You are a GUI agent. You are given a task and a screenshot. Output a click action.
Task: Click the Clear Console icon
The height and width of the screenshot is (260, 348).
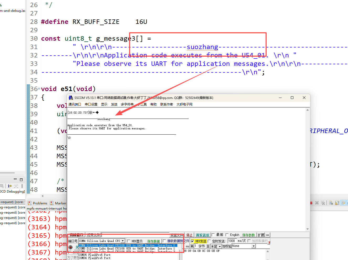click(331, 203)
